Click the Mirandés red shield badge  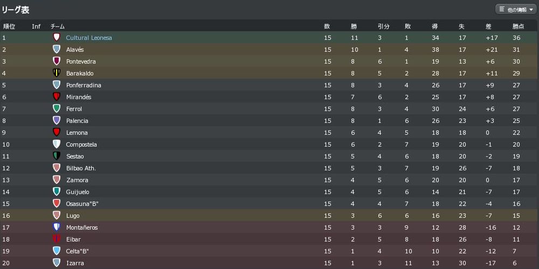tap(57, 97)
